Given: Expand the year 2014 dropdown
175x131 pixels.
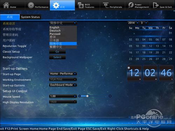Looking at the screenshot, I should click(138, 23).
